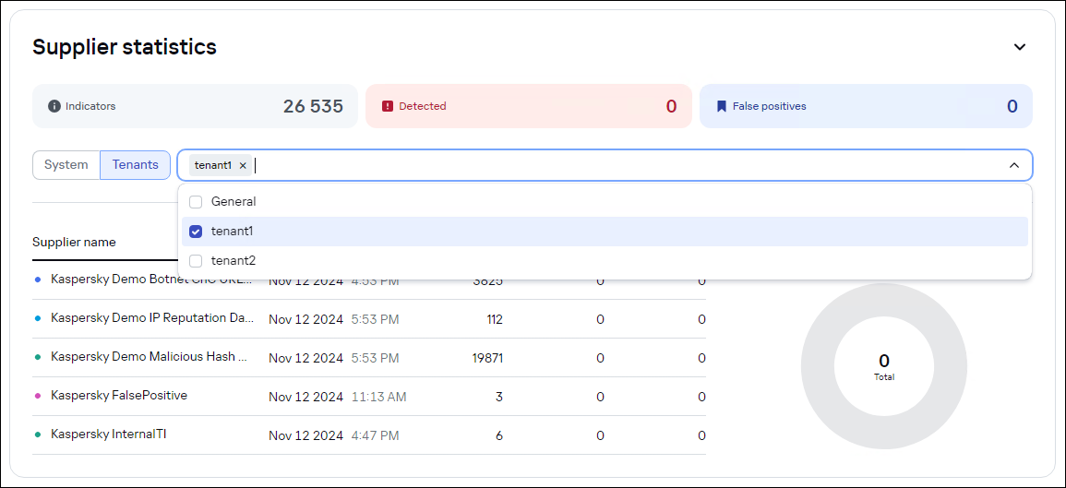Image resolution: width=1066 pixels, height=488 pixels.
Task: Open the Kaspersky FalsePositive supplier
Action: 369,397
